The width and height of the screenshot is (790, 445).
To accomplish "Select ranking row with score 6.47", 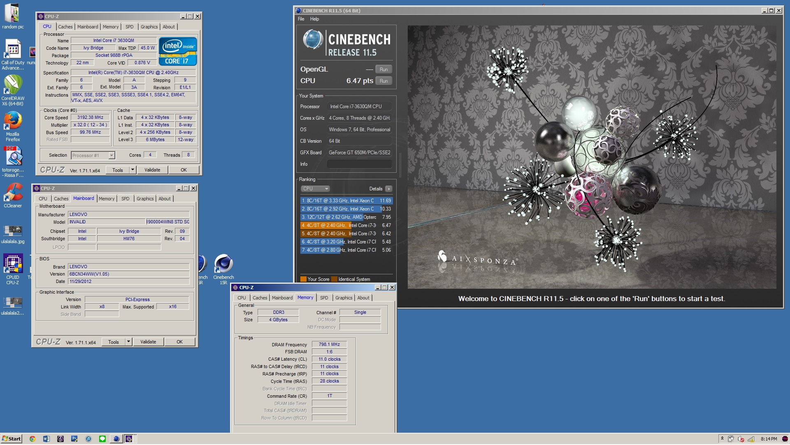I will coord(346,226).
